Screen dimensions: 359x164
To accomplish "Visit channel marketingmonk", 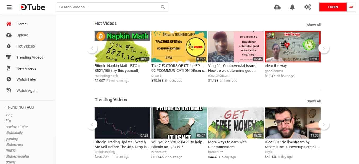I will coord(106,76).
